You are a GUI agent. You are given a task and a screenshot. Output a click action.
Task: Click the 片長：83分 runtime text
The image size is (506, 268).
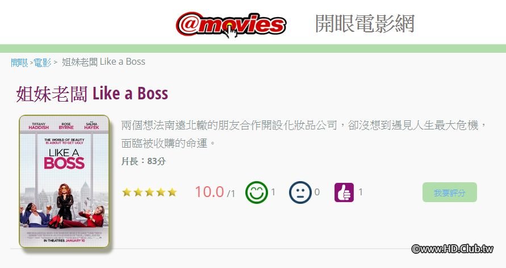144,161
